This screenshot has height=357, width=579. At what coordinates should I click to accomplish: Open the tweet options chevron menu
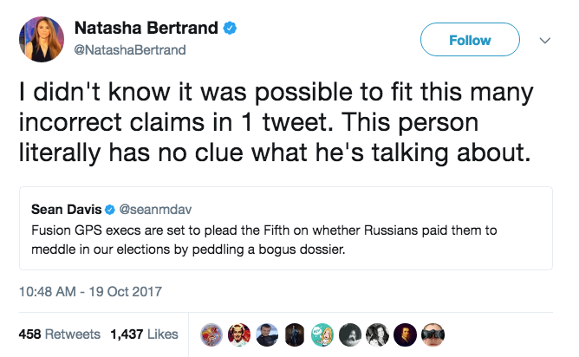click(x=544, y=40)
